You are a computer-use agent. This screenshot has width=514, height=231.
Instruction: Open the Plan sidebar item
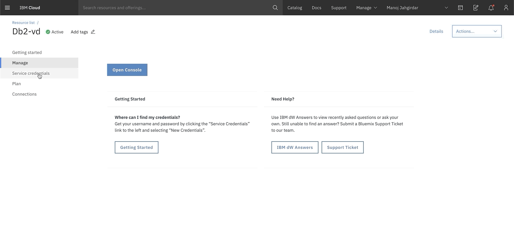click(x=39, y=84)
